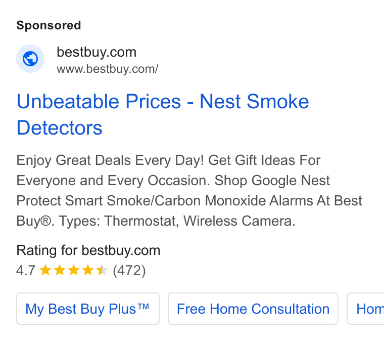Click the Rating for bestbuy.com text
This screenshot has height=341, width=384.
coord(88,250)
